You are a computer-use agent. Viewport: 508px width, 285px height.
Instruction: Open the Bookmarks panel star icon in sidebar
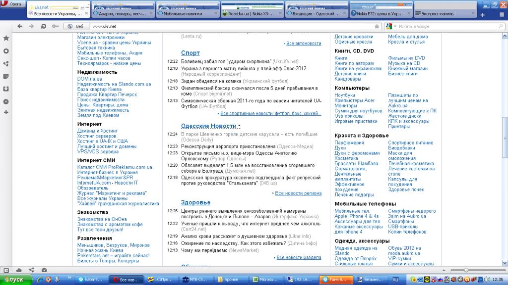click(x=6, y=38)
